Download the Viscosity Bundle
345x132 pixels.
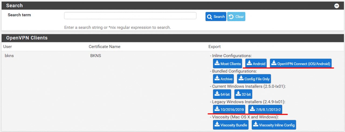tap(231, 125)
